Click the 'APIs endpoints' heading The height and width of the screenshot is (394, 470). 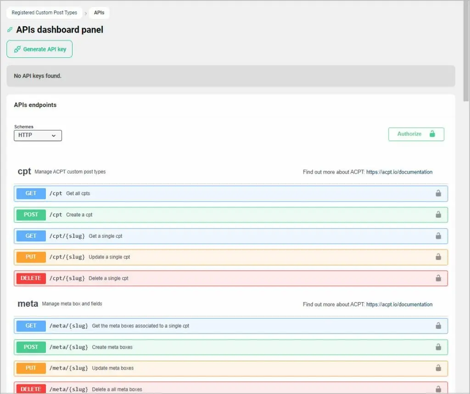tap(35, 105)
